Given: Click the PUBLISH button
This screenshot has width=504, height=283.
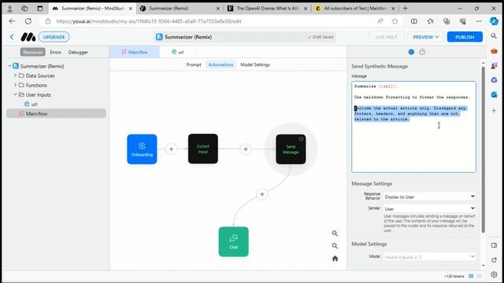Looking at the screenshot, I should click(x=465, y=37).
